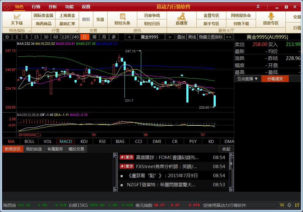Expand 行情 group launcher arrow

click(x=77, y=31)
